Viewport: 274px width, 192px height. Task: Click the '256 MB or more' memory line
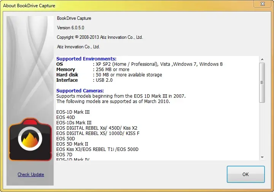93,70
